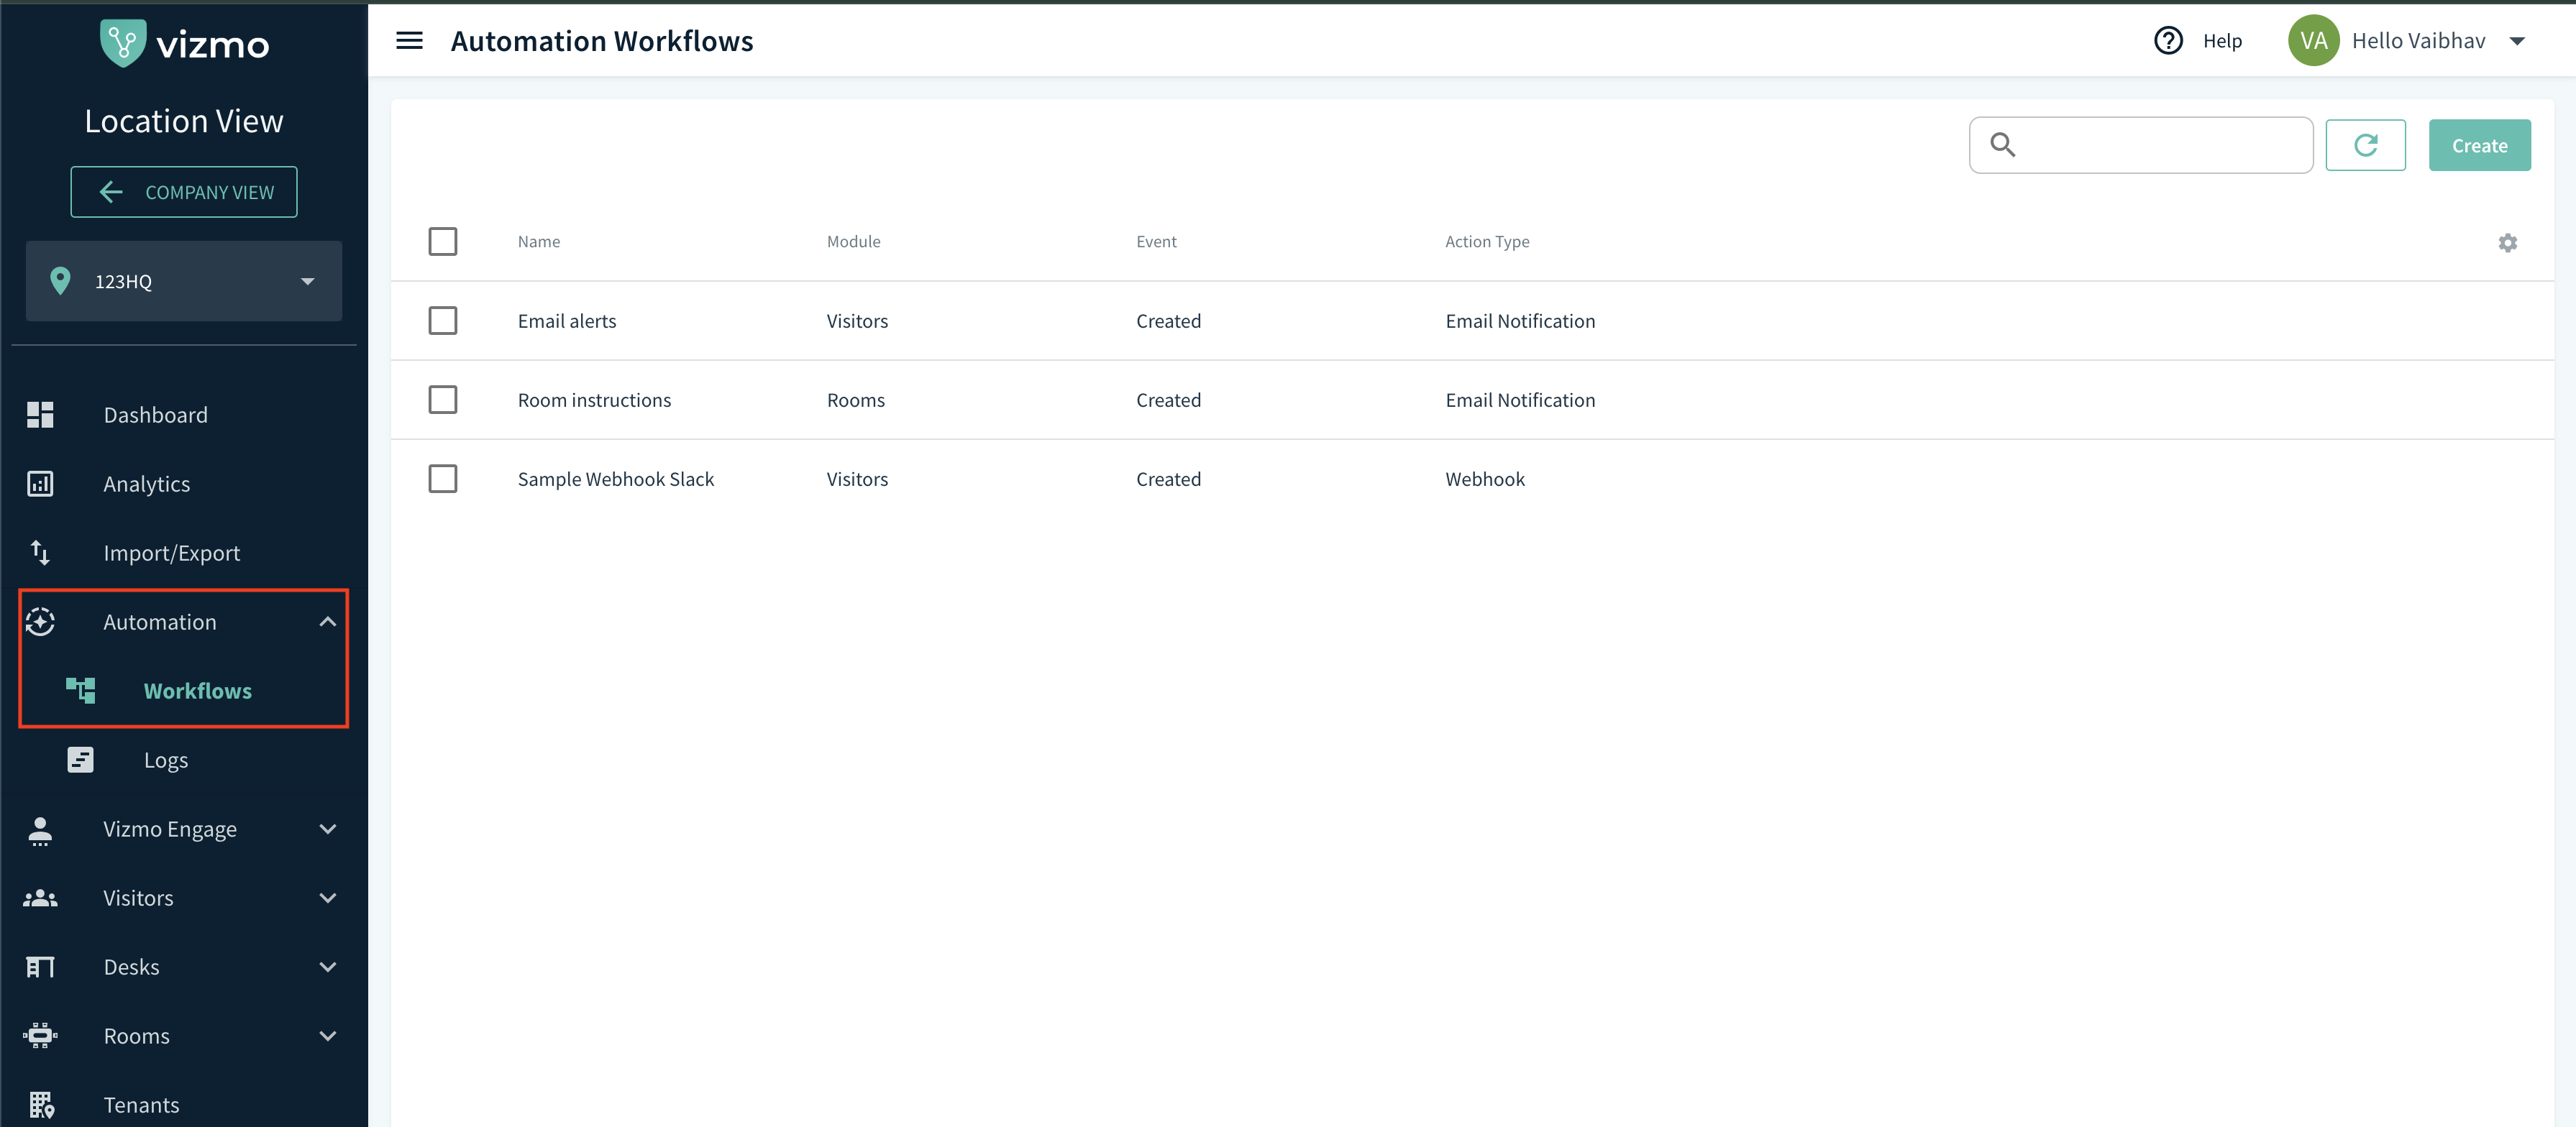
Task: Click the Import/Export arrows icon
Action: point(40,553)
